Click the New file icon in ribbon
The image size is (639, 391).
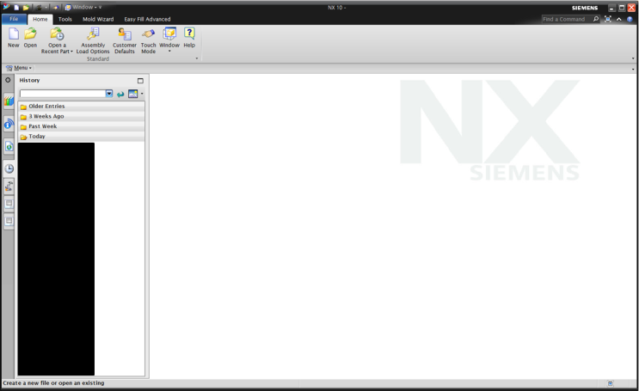coord(13,34)
